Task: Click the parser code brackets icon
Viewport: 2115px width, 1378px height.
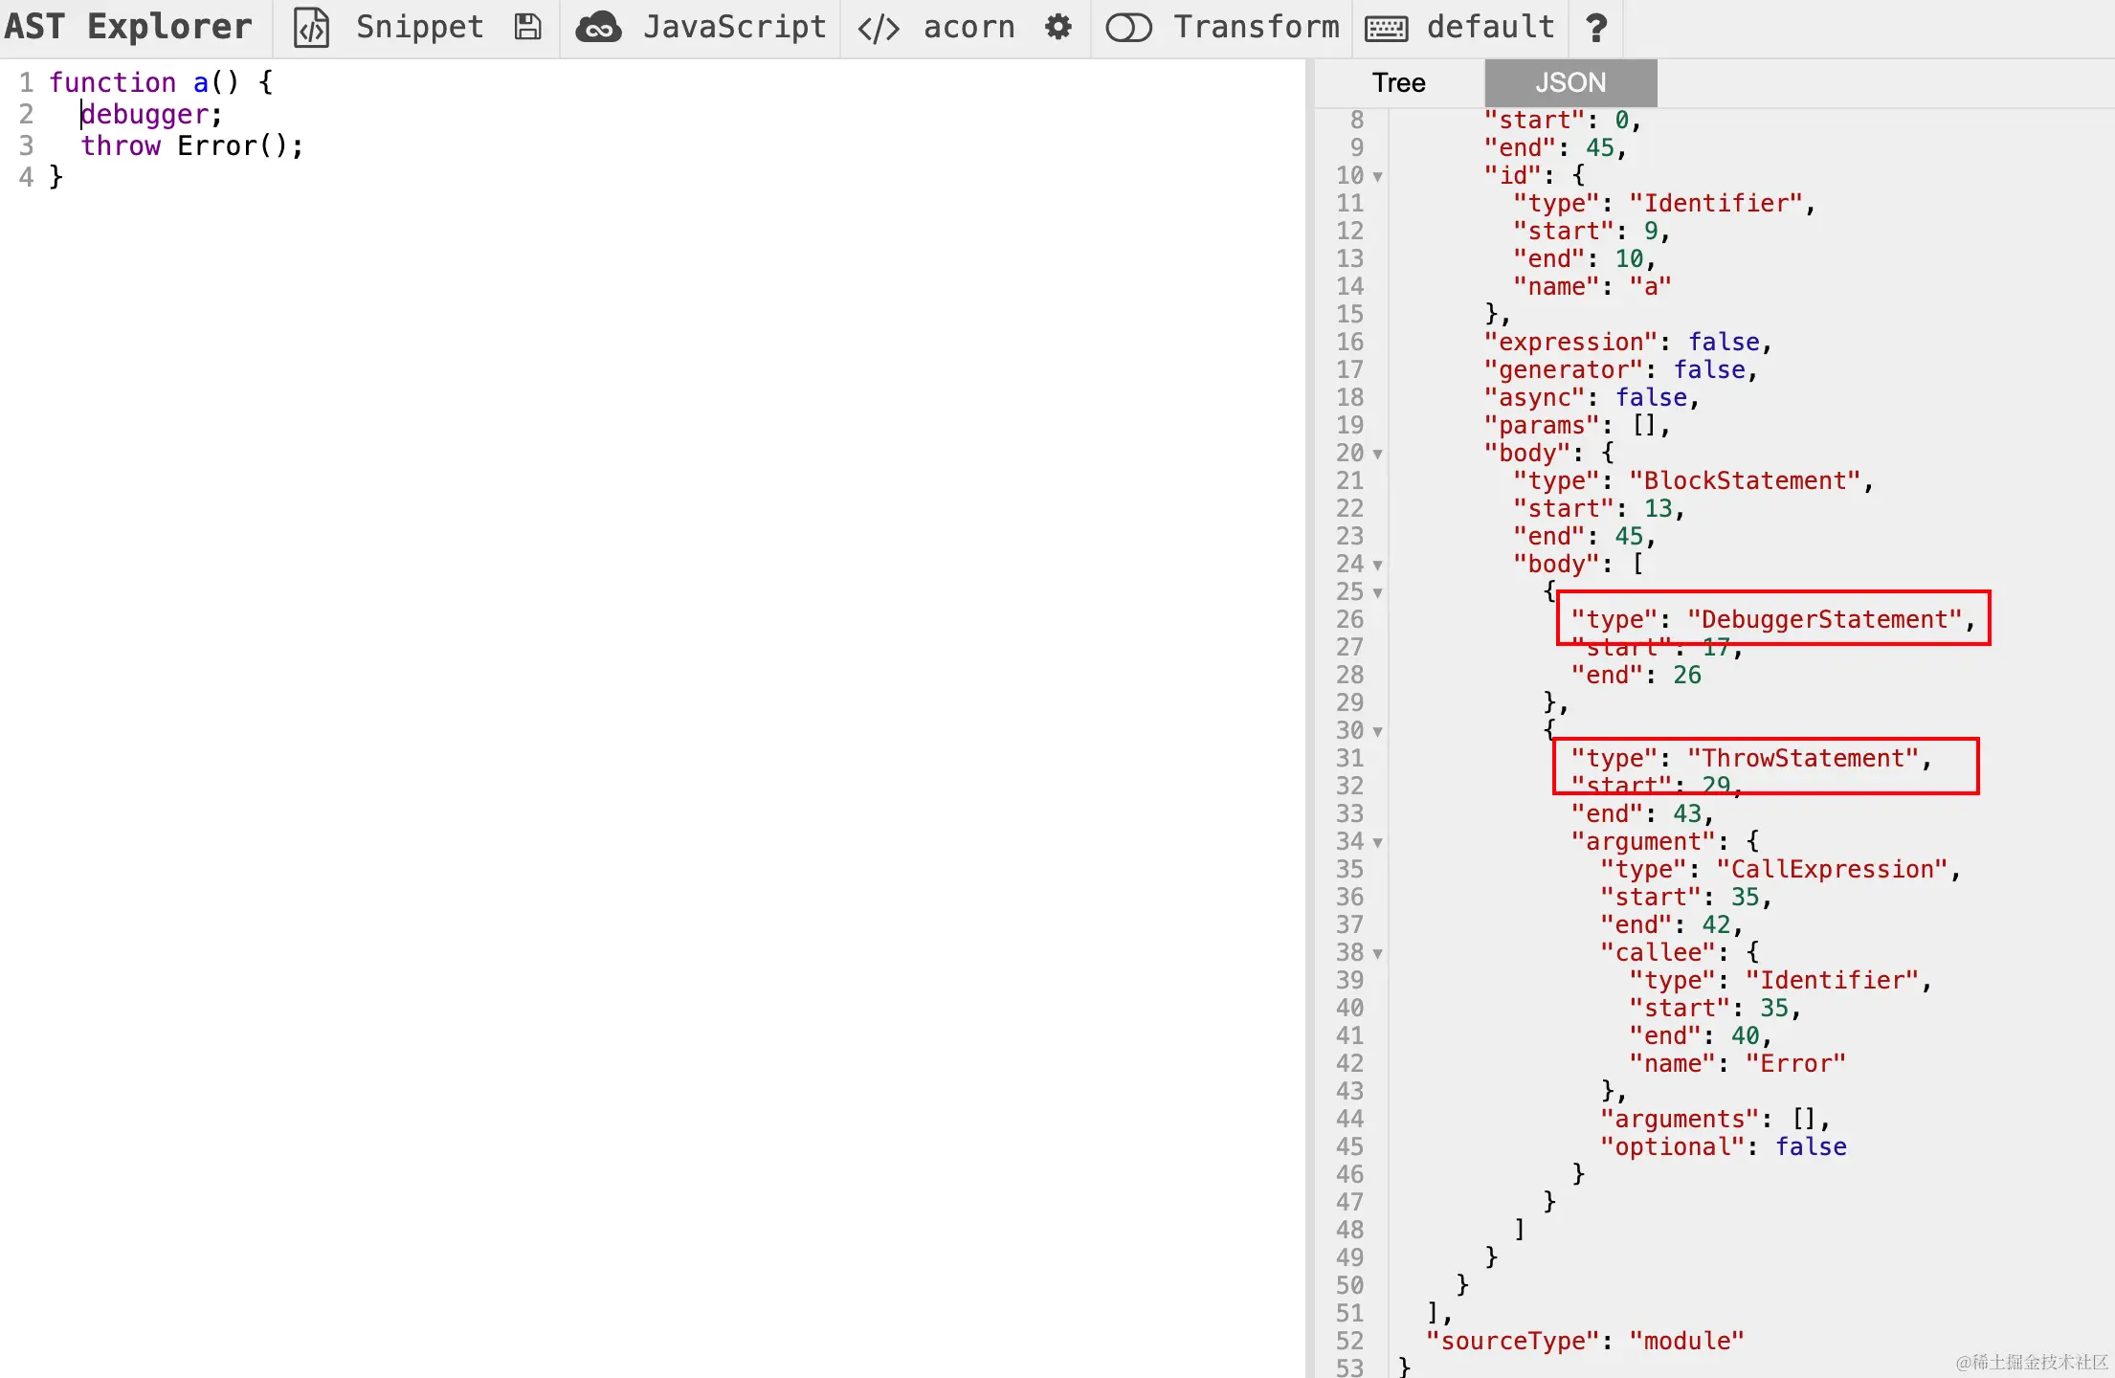Action: (878, 28)
